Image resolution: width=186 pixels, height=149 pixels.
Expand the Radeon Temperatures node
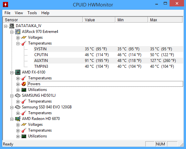click(18, 131)
